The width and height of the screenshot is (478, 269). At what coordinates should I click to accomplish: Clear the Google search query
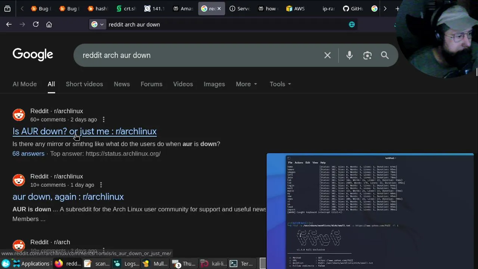coord(328,55)
